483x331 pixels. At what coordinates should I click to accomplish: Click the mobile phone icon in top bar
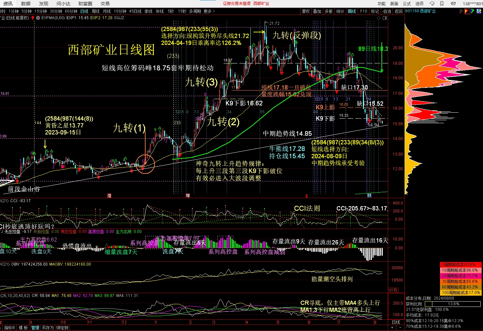[x=442, y=4]
